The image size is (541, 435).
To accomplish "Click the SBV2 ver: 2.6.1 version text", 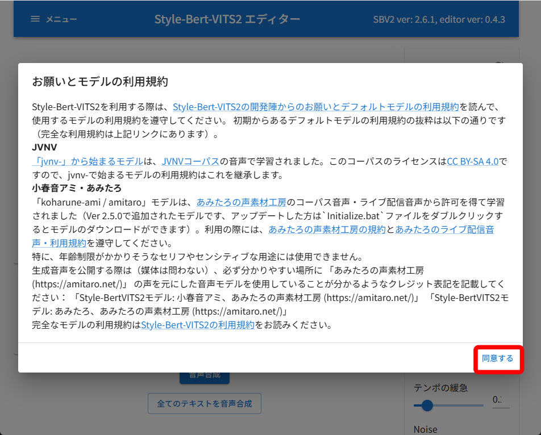I will [x=404, y=19].
